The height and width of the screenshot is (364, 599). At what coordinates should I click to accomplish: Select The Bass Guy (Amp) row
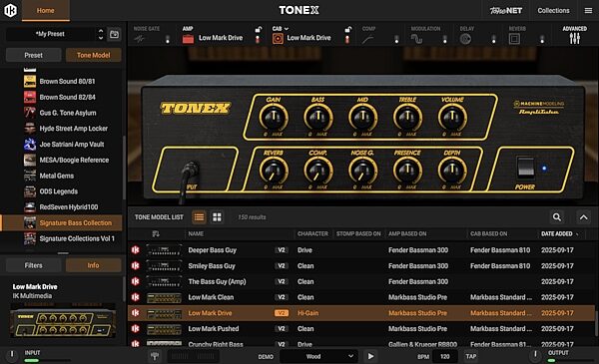[x=361, y=281]
